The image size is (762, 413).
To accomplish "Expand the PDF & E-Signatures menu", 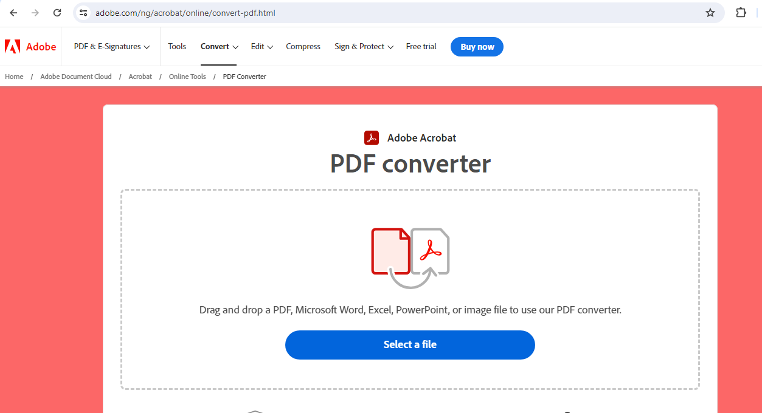I will tap(112, 47).
